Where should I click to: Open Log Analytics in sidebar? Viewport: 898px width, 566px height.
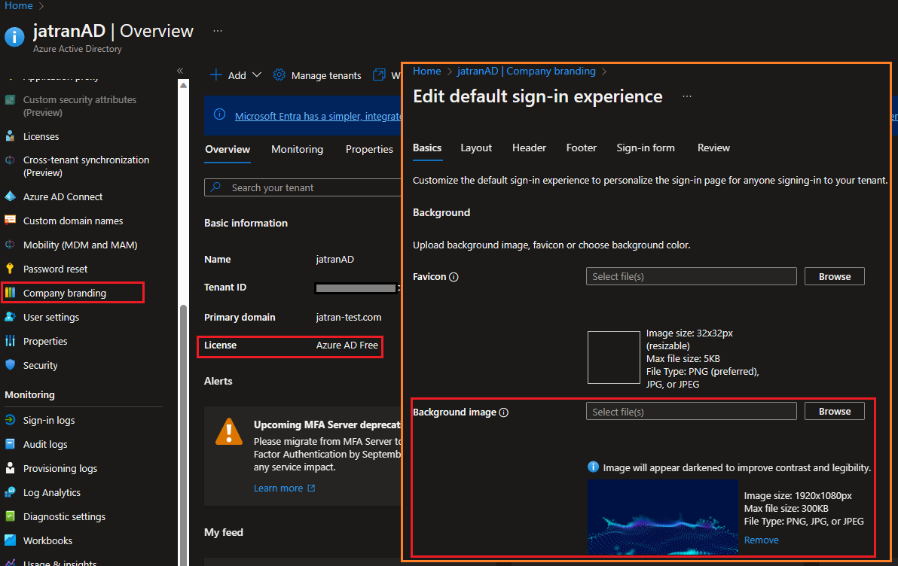(51, 492)
